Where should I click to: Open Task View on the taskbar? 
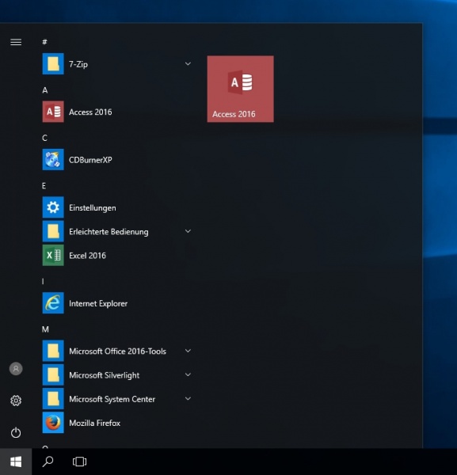[79, 462]
